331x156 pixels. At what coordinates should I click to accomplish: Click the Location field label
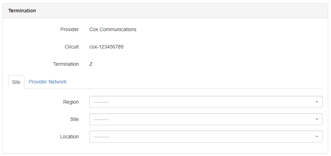point(69,137)
